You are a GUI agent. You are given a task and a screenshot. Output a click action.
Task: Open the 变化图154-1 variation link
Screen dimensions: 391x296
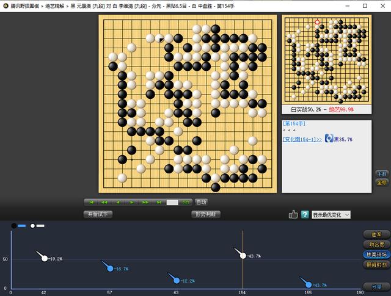pyautogui.click(x=302, y=139)
